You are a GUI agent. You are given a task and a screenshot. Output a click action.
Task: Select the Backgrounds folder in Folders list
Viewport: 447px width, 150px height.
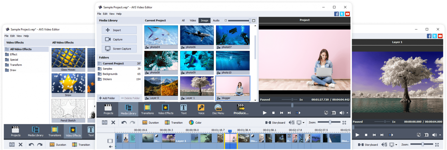pyautogui.click(x=110, y=74)
